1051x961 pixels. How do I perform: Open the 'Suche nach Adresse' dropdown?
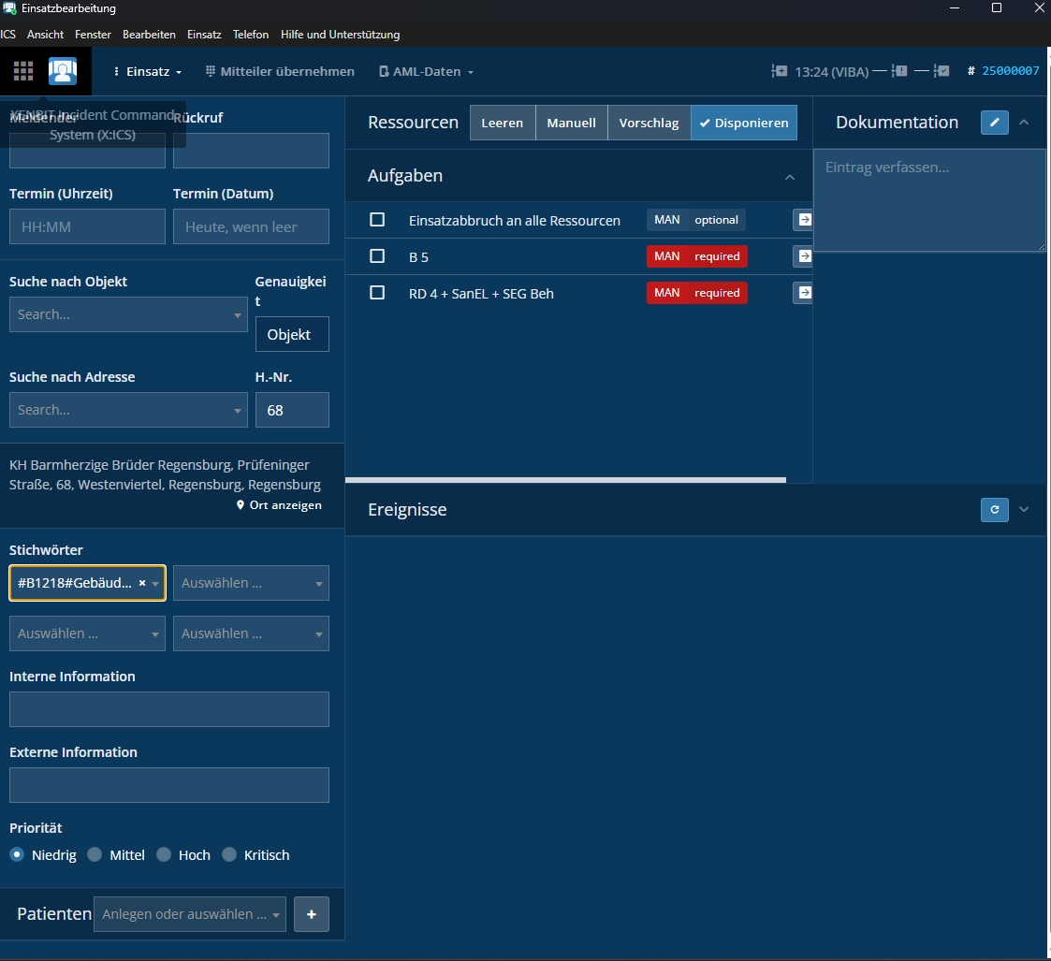coord(128,410)
